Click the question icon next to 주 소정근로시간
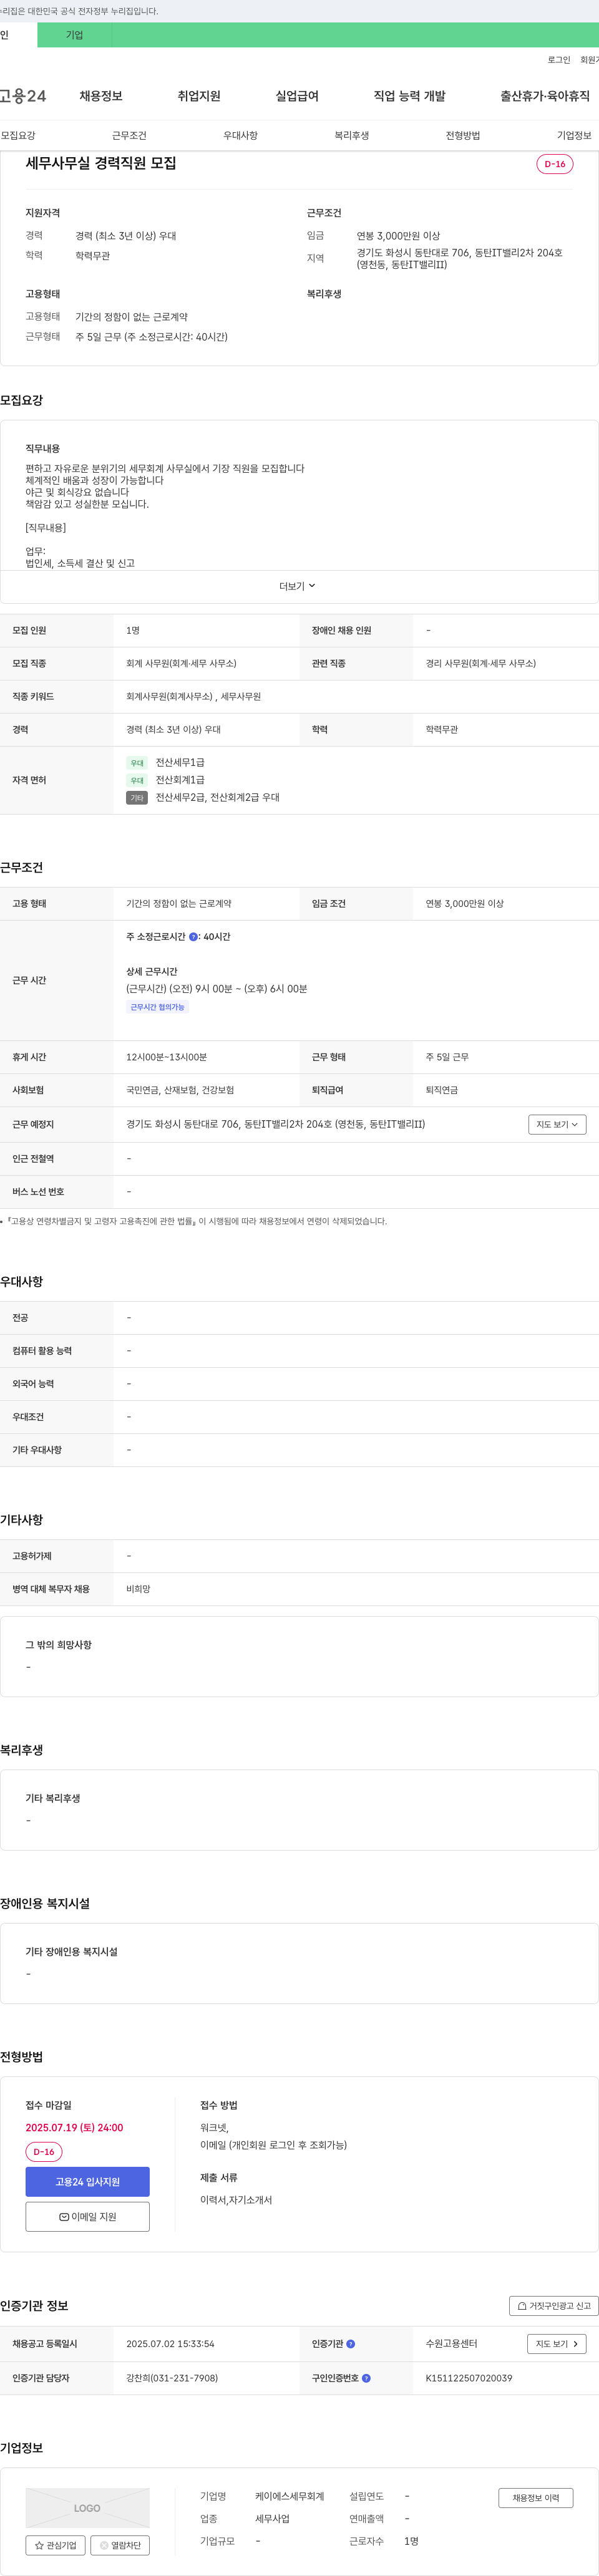This screenshot has width=599, height=2576. 193,937
